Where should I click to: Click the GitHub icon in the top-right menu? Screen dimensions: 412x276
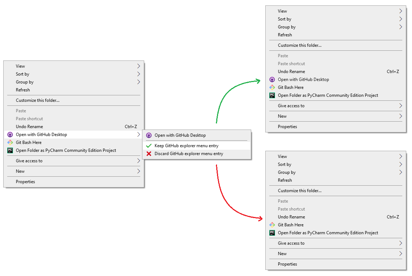click(272, 80)
